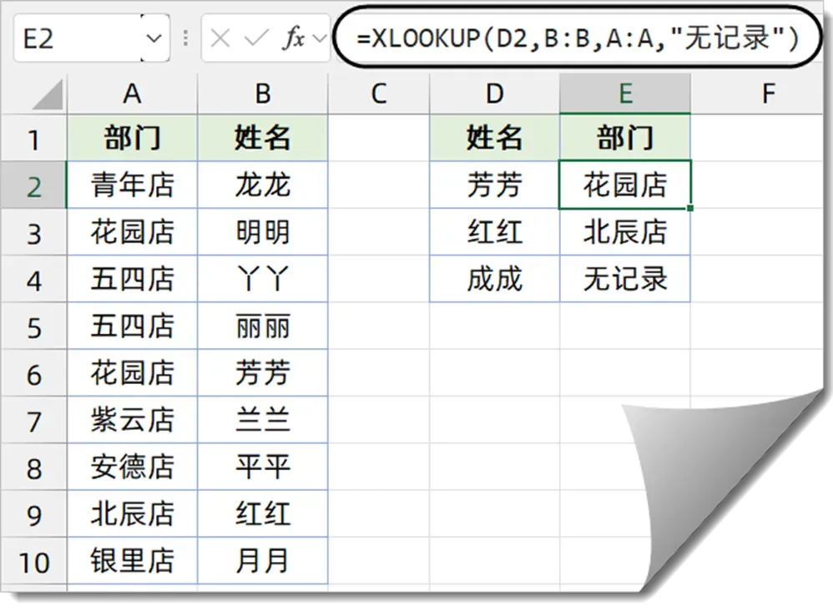The width and height of the screenshot is (833, 612).
Task: Click cell A3 '花园店'
Action: pos(132,232)
